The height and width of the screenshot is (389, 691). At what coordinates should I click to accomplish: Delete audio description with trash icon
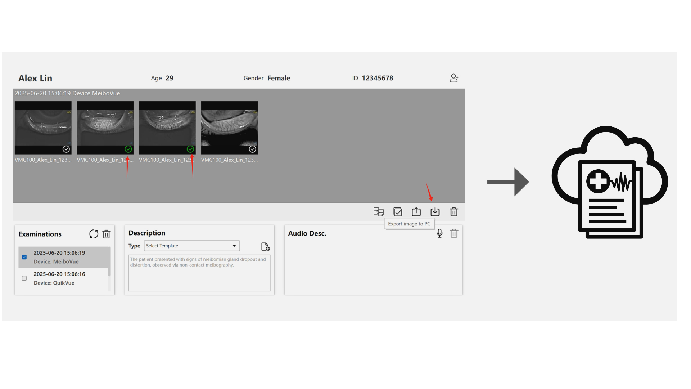pyautogui.click(x=454, y=233)
